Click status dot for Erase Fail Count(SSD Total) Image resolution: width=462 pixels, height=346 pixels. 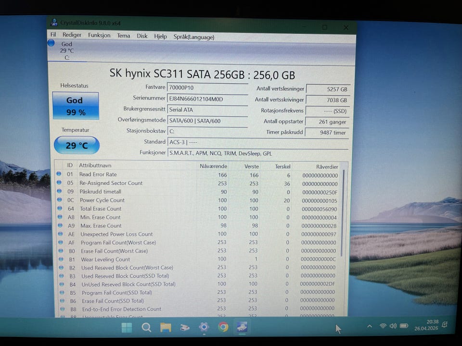click(x=62, y=301)
